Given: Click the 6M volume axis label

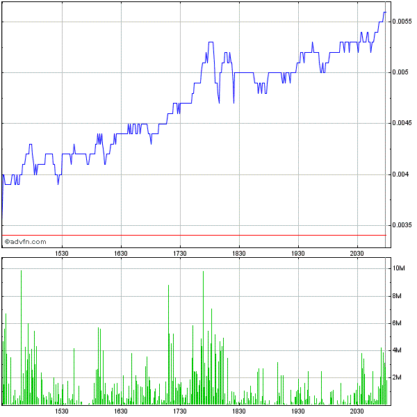Looking at the screenshot, I should 397,323.
